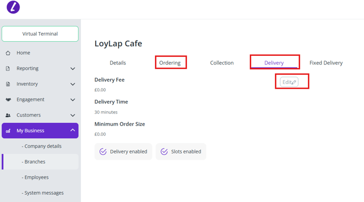Open the Employees submenu item

coord(35,177)
